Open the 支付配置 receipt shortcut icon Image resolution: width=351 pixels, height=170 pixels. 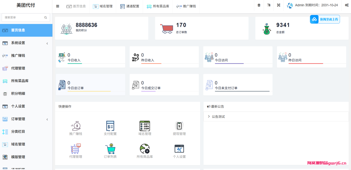tap(110, 126)
